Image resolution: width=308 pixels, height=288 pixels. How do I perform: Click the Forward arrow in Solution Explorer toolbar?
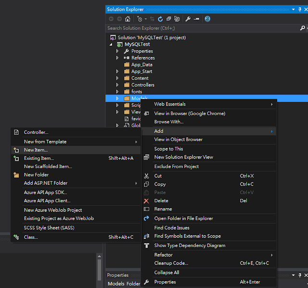[x=119, y=19]
